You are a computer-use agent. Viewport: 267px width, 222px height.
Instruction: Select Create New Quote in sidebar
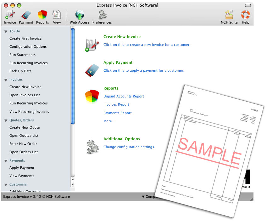24,127
